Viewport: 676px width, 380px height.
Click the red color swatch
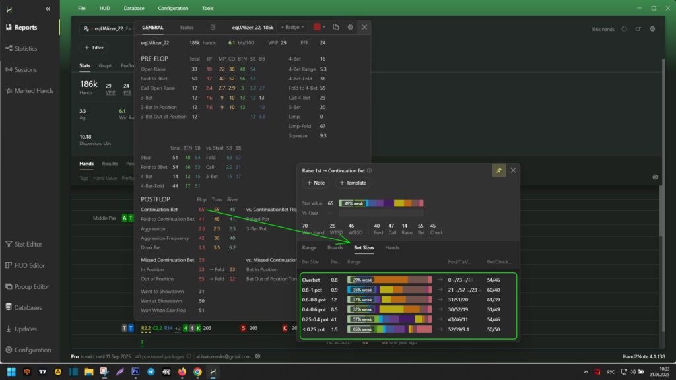pyautogui.click(x=317, y=26)
